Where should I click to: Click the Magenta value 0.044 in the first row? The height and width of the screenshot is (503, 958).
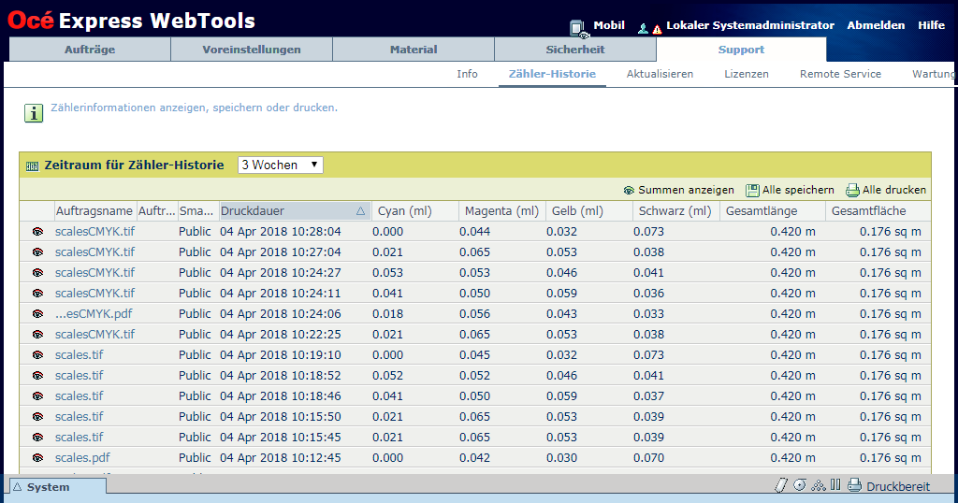coord(475,232)
